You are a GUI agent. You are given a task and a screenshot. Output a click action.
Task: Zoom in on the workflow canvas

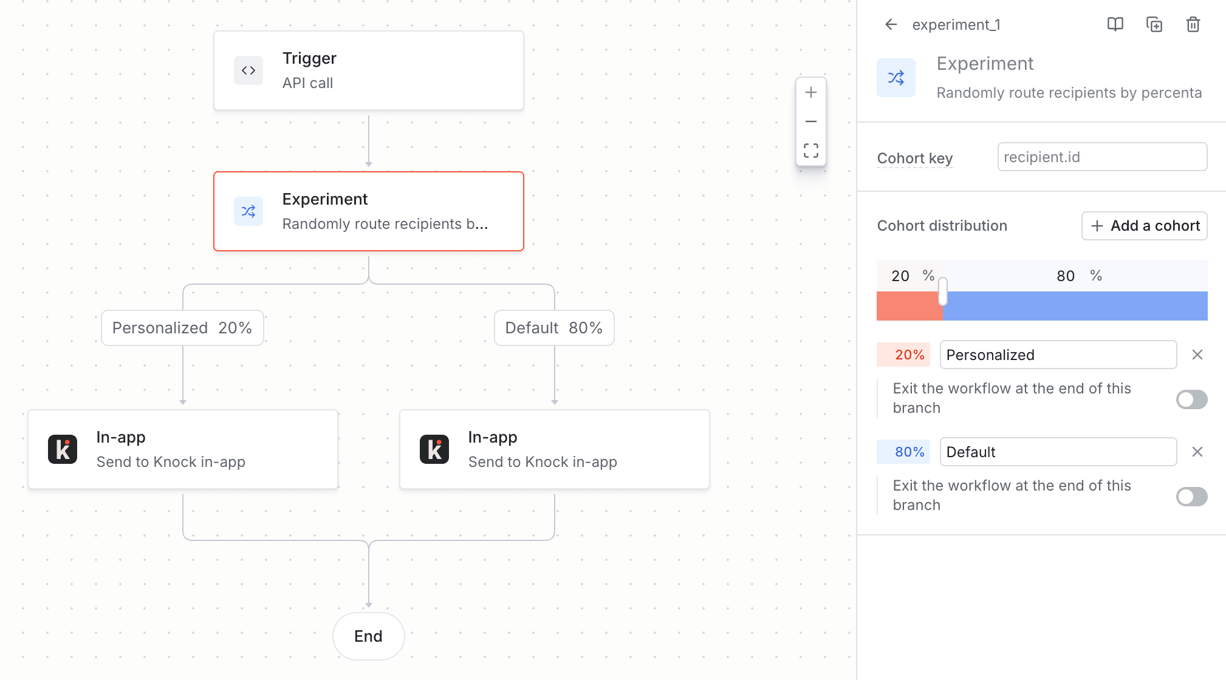coord(811,92)
